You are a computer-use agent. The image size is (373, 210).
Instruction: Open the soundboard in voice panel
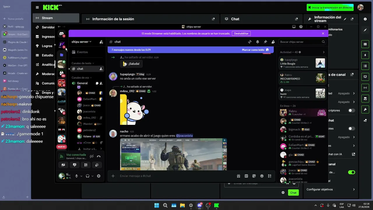pos(97,165)
